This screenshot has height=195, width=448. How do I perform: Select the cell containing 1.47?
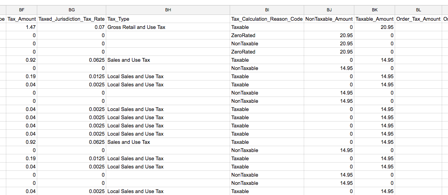[22, 27]
